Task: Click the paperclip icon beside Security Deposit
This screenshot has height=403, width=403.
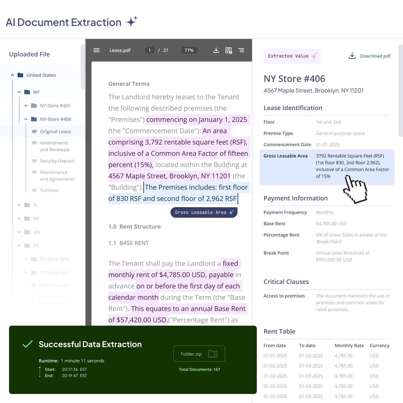Action: tap(34, 161)
